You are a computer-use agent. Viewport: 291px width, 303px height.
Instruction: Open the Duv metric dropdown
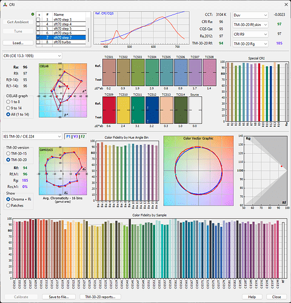click(250, 15)
